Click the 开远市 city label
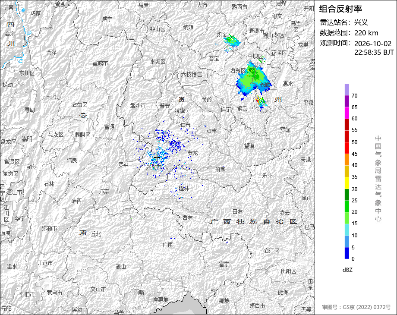Viewport: 397px width, 315px height. point(45,263)
